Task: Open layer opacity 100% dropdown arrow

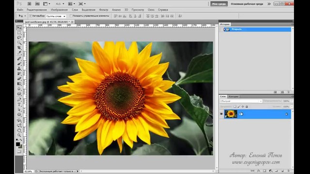Action: (x=292, y=101)
